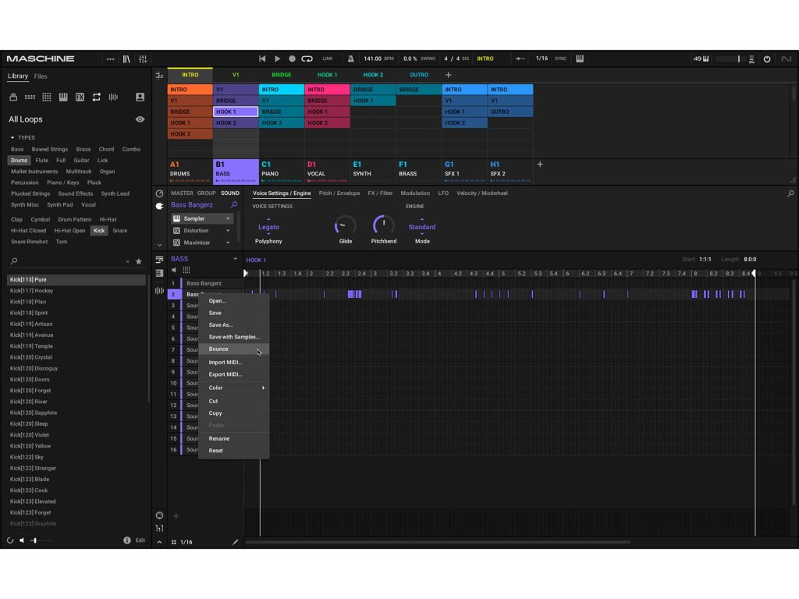
Task: Click the metronome icon
Action: pyautogui.click(x=350, y=58)
